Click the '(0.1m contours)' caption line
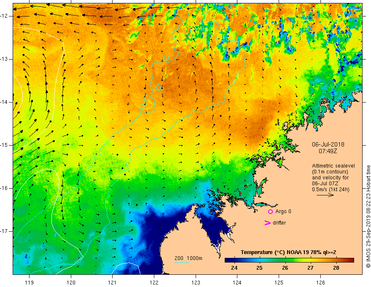Screen dimensions: 371x287 [330, 172]
